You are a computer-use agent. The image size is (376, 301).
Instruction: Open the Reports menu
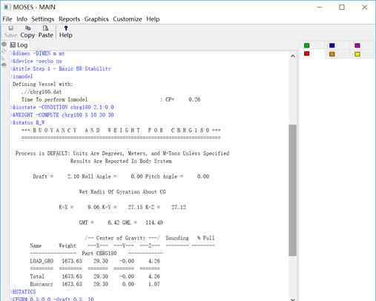pyautogui.click(x=69, y=19)
